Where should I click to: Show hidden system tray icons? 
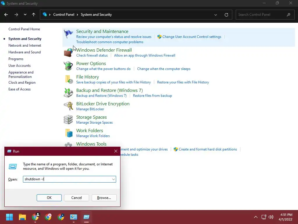[256, 217]
